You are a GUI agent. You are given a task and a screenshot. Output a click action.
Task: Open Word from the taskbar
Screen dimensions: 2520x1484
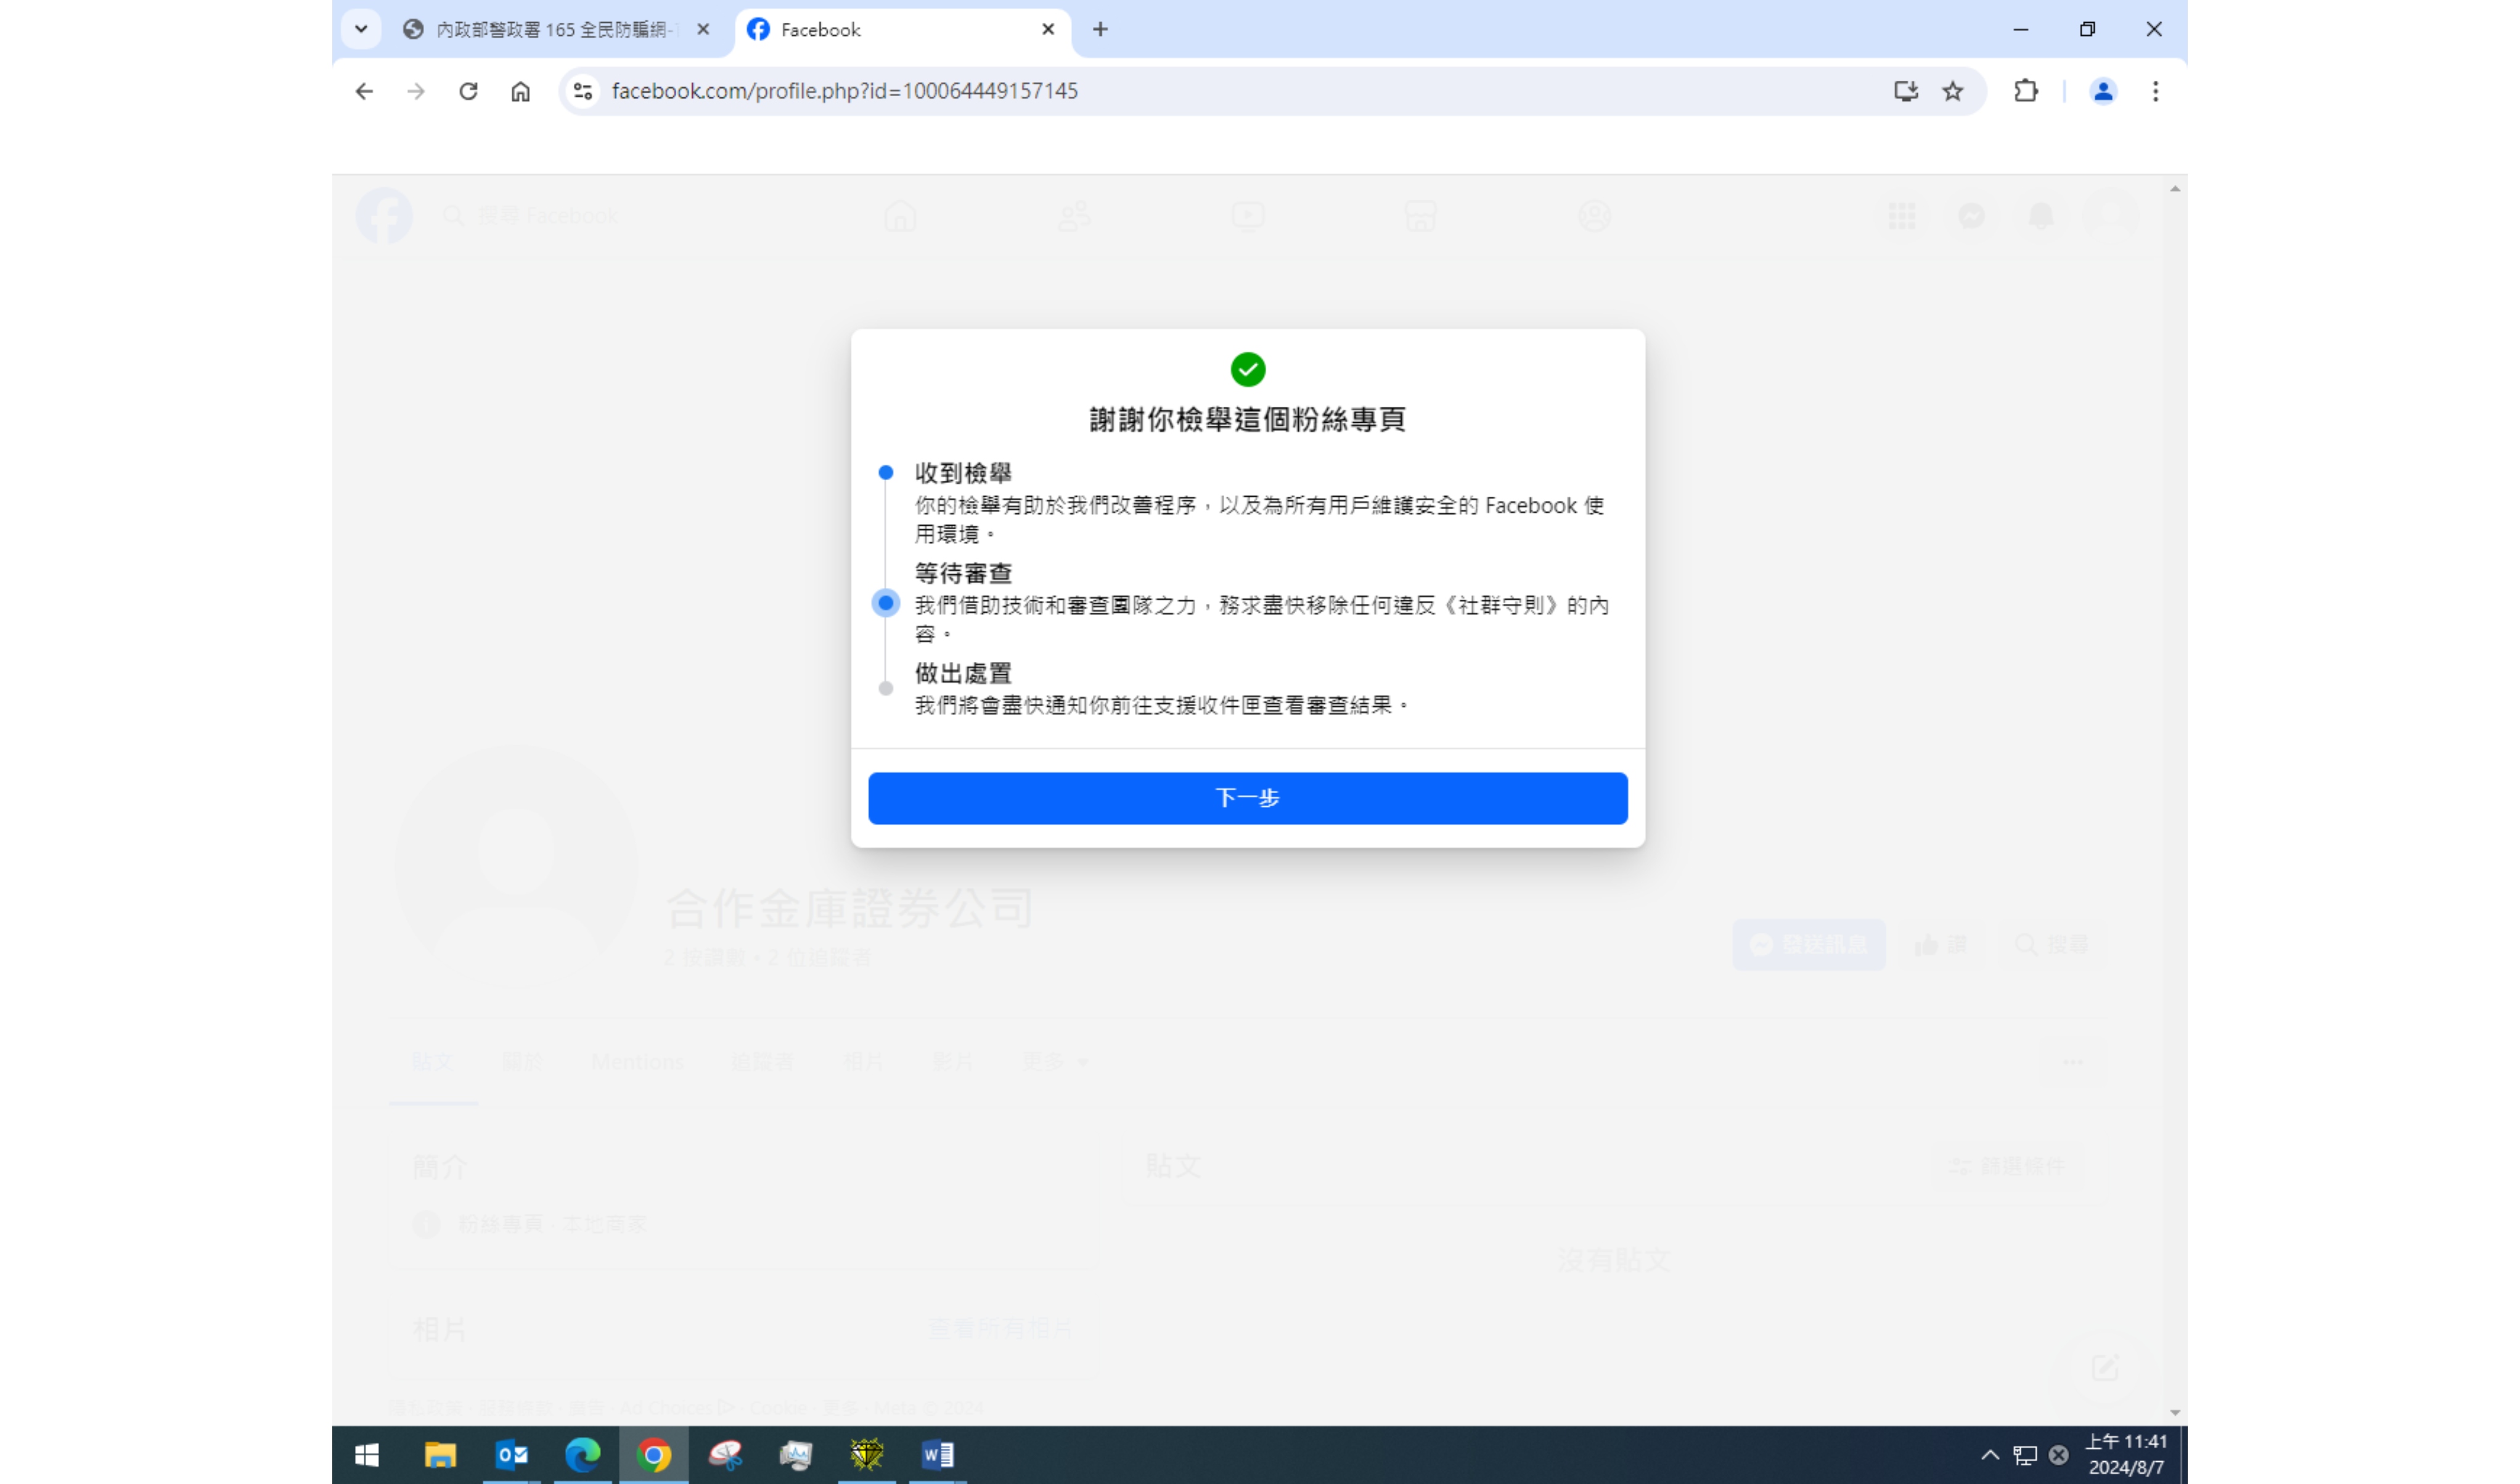(x=937, y=1455)
